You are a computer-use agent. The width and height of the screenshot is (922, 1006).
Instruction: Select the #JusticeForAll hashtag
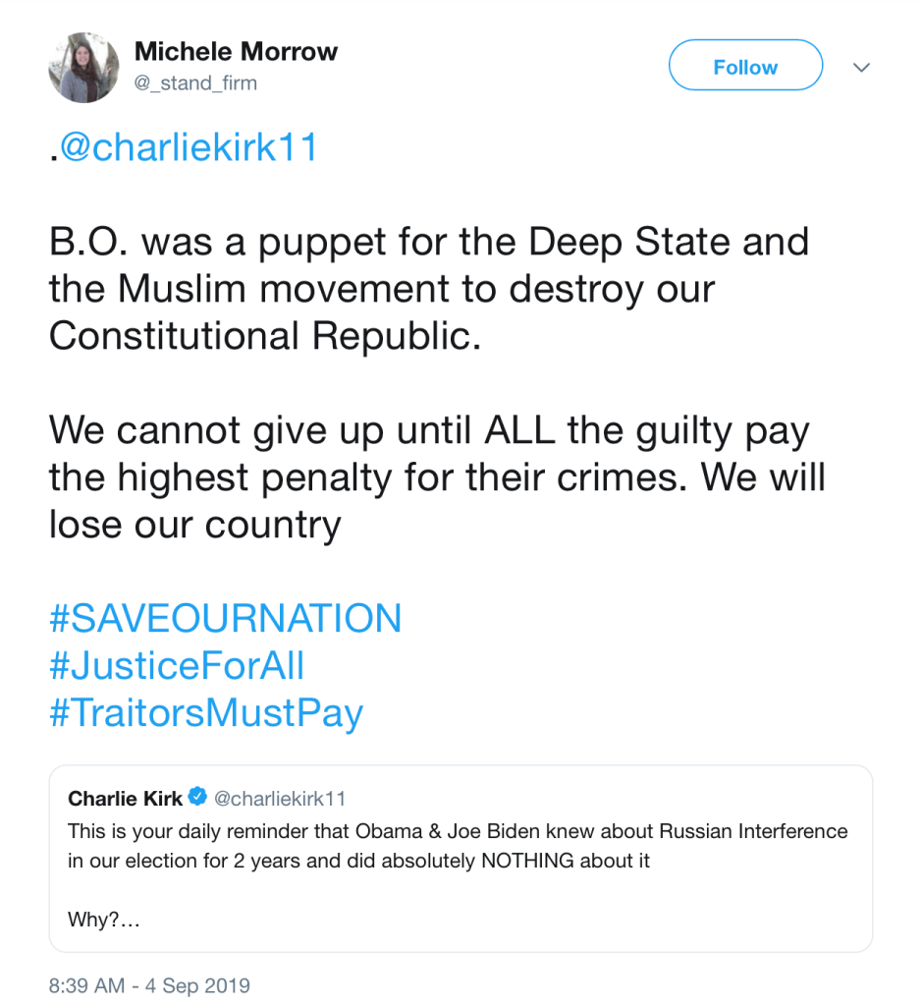(177, 666)
